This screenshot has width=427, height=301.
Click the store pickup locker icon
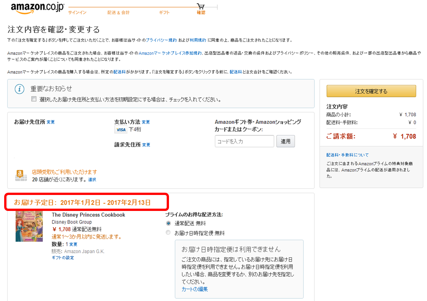pyautogui.click(x=21, y=175)
